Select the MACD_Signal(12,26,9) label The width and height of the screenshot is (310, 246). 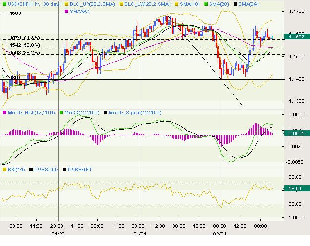coord(135,113)
